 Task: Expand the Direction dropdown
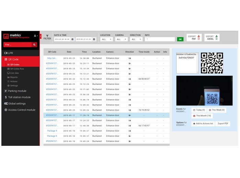pyautogui.click(x=136, y=39)
